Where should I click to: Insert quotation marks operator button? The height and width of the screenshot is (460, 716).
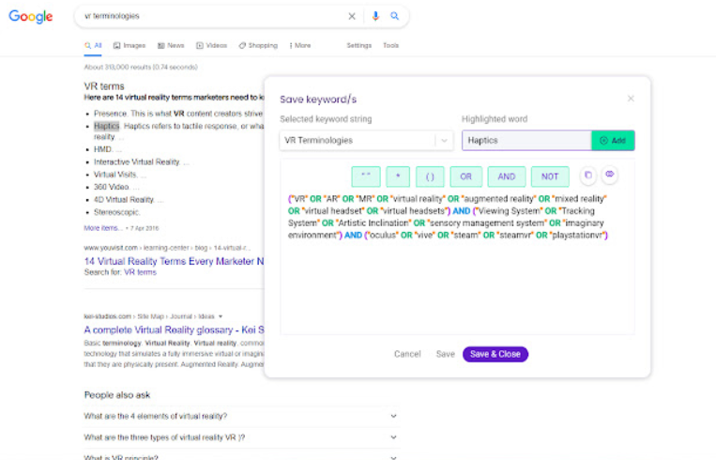point(366,176)
